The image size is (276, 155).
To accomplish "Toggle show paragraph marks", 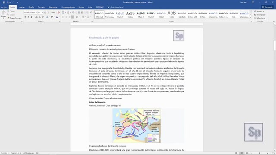I will point(91,12).
